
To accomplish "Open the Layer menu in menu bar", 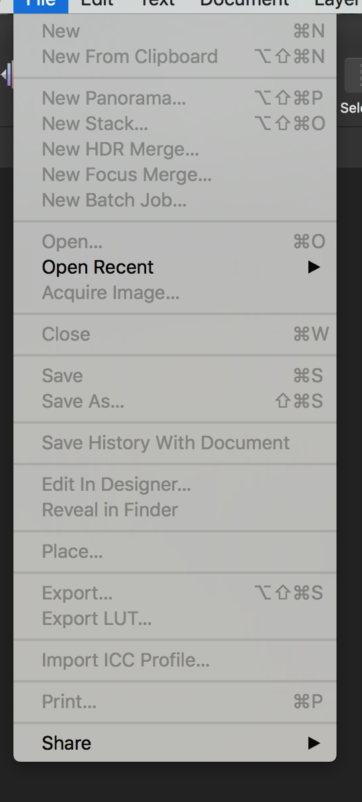I will [337, 4].
